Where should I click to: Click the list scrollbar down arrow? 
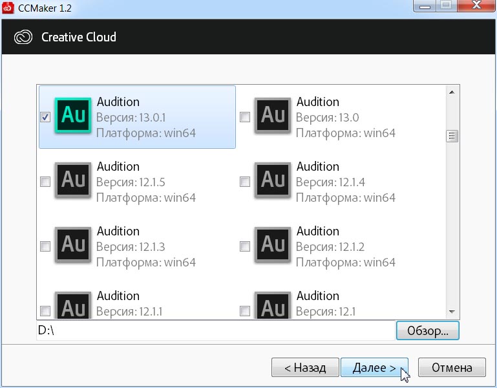pos(452,312)
